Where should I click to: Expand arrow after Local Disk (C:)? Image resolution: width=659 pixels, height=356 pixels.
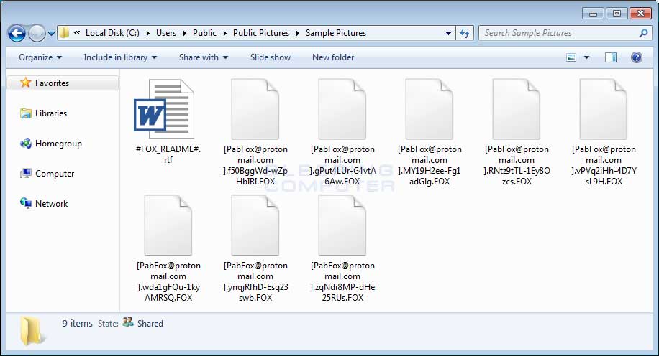tap(148, 33)
